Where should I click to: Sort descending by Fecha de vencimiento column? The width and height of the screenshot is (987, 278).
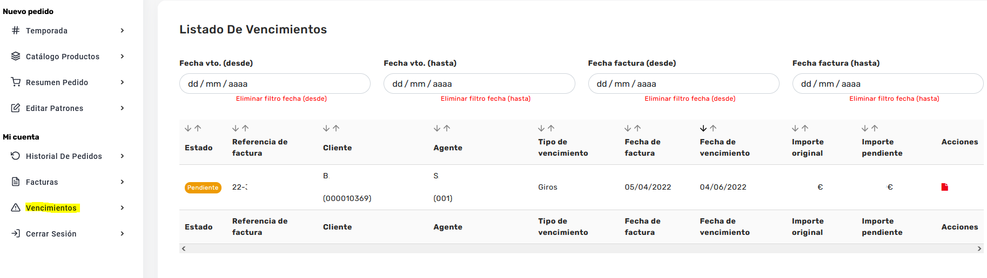tap(703, 128)
